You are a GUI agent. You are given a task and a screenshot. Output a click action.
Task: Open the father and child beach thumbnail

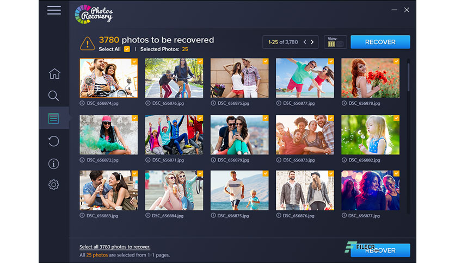[239, 190]
